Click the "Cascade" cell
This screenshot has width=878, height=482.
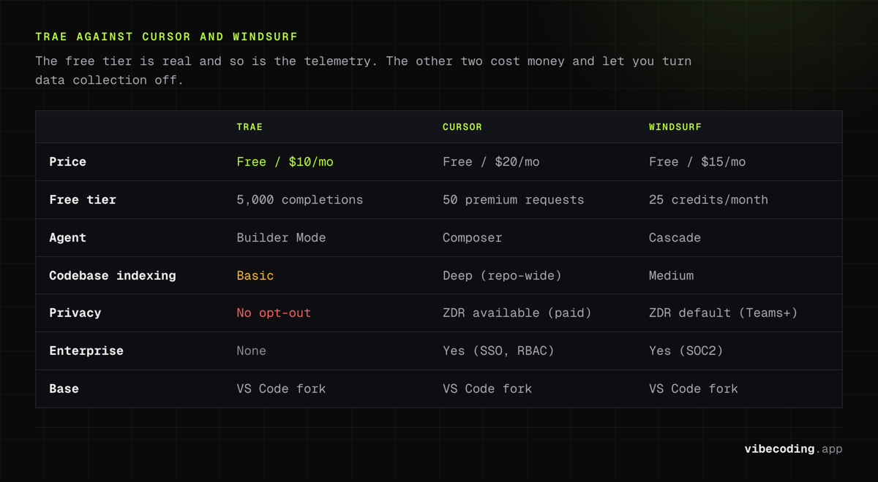point(675,238)
